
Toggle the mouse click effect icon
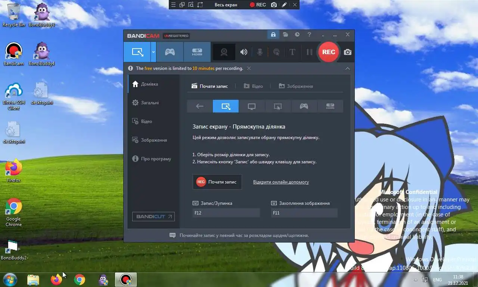(x=276, y=52)
